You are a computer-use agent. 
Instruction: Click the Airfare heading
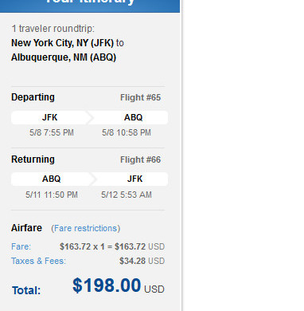(26, 228)
